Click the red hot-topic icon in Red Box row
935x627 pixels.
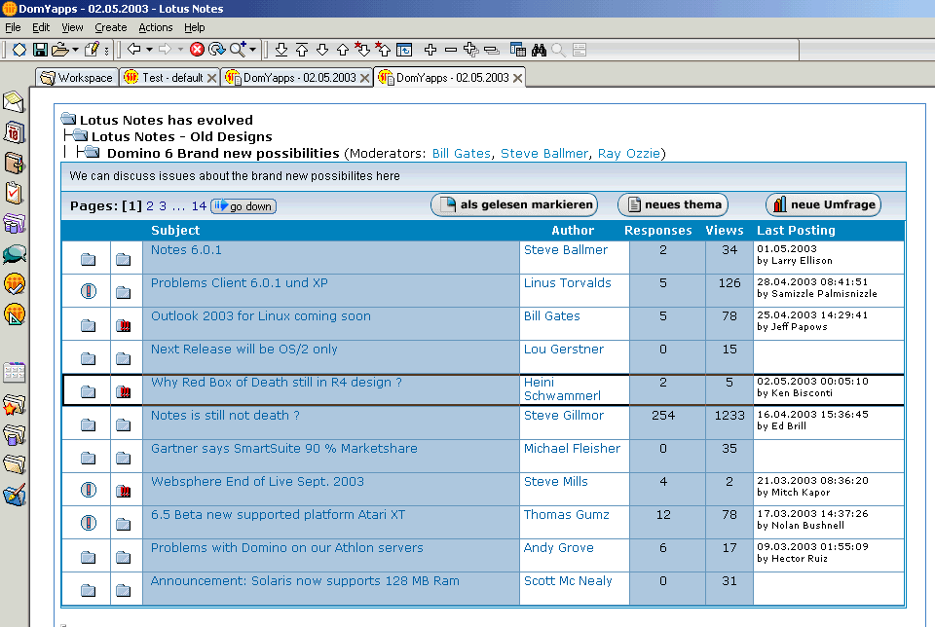(x=124, y=391)
